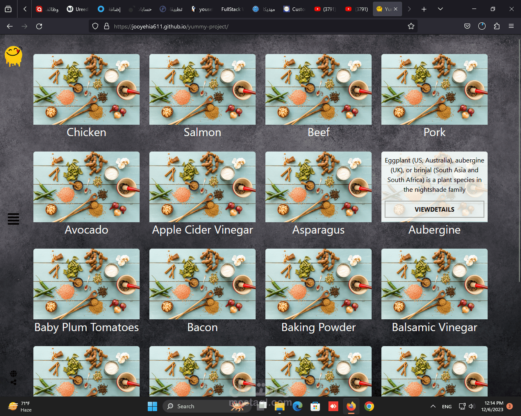Launch Microsoft Edge from taskbar

pyautogui.click(x=298, y=406)
